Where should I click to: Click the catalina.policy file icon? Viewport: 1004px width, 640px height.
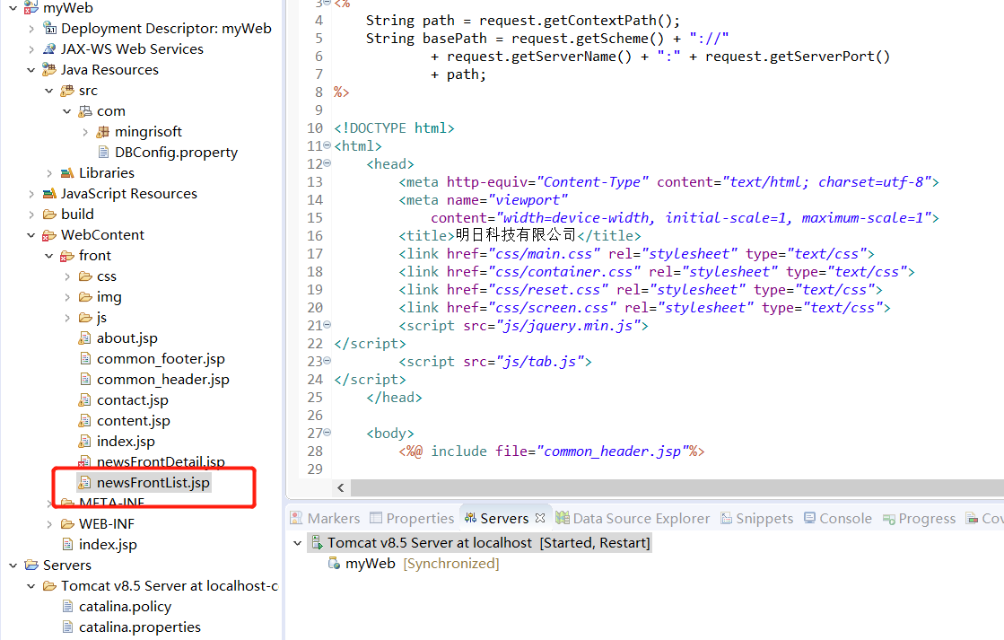(67, 606)
